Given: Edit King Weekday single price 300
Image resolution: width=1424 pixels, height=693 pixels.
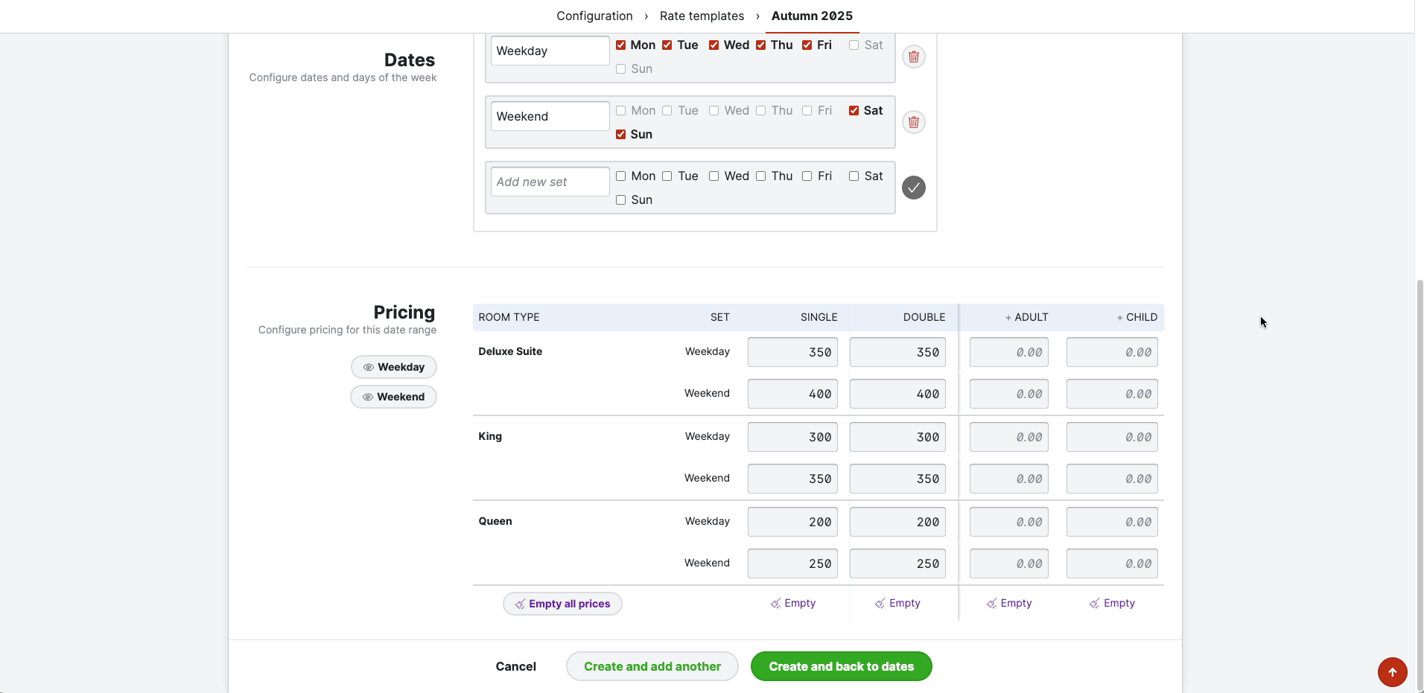Looking at the screenshot, I should [x=793, y=437].
